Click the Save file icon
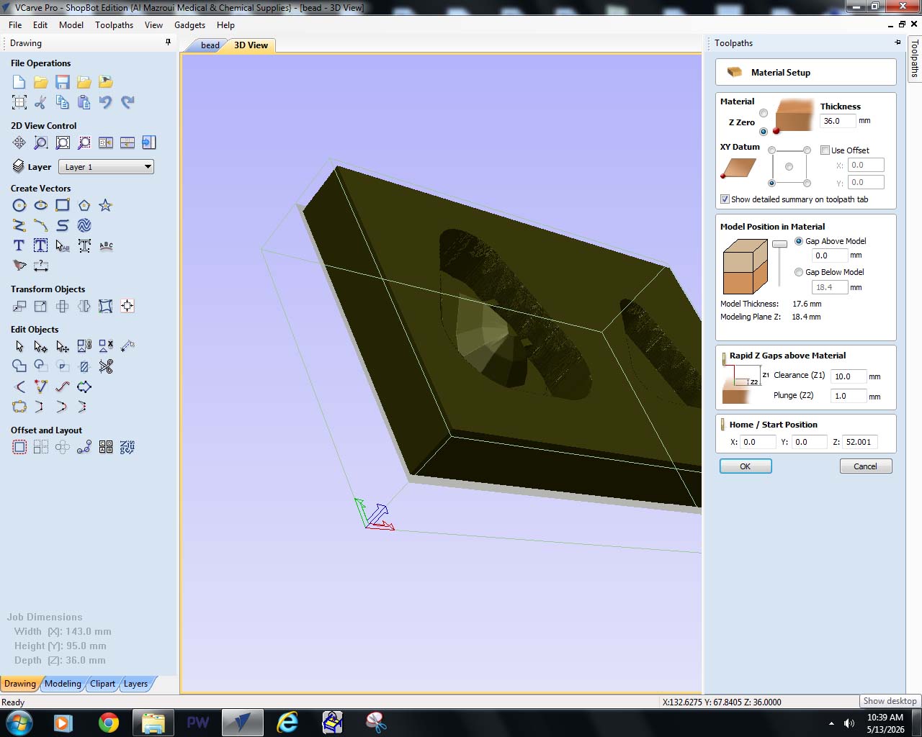 (x=63, y=82)
